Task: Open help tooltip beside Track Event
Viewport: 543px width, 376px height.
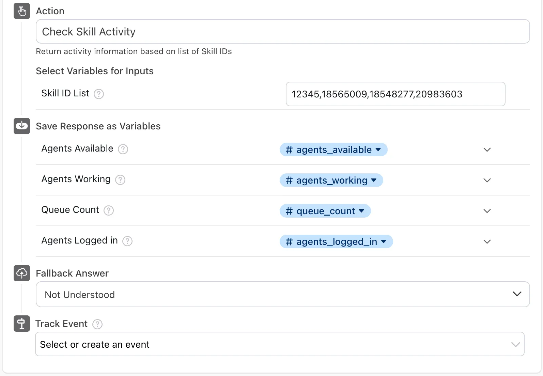Action: (x=97, y=324)
